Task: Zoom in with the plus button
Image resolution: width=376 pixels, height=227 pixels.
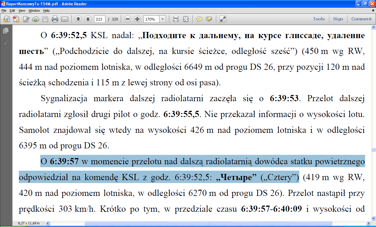Action: point(137,19)
